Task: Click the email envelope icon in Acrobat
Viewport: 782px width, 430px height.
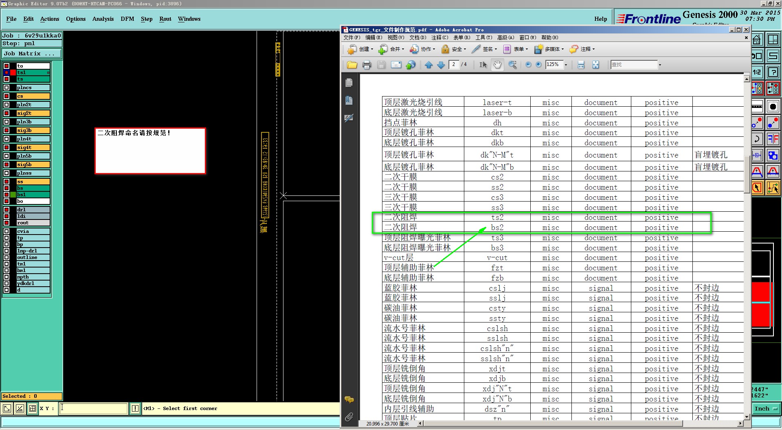Action: [396, 65]
